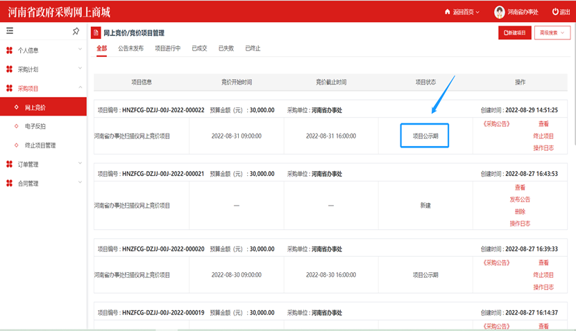Click the 订单管理 clover icon
This screenshot has height=331, width=576.
click(9, 164)
